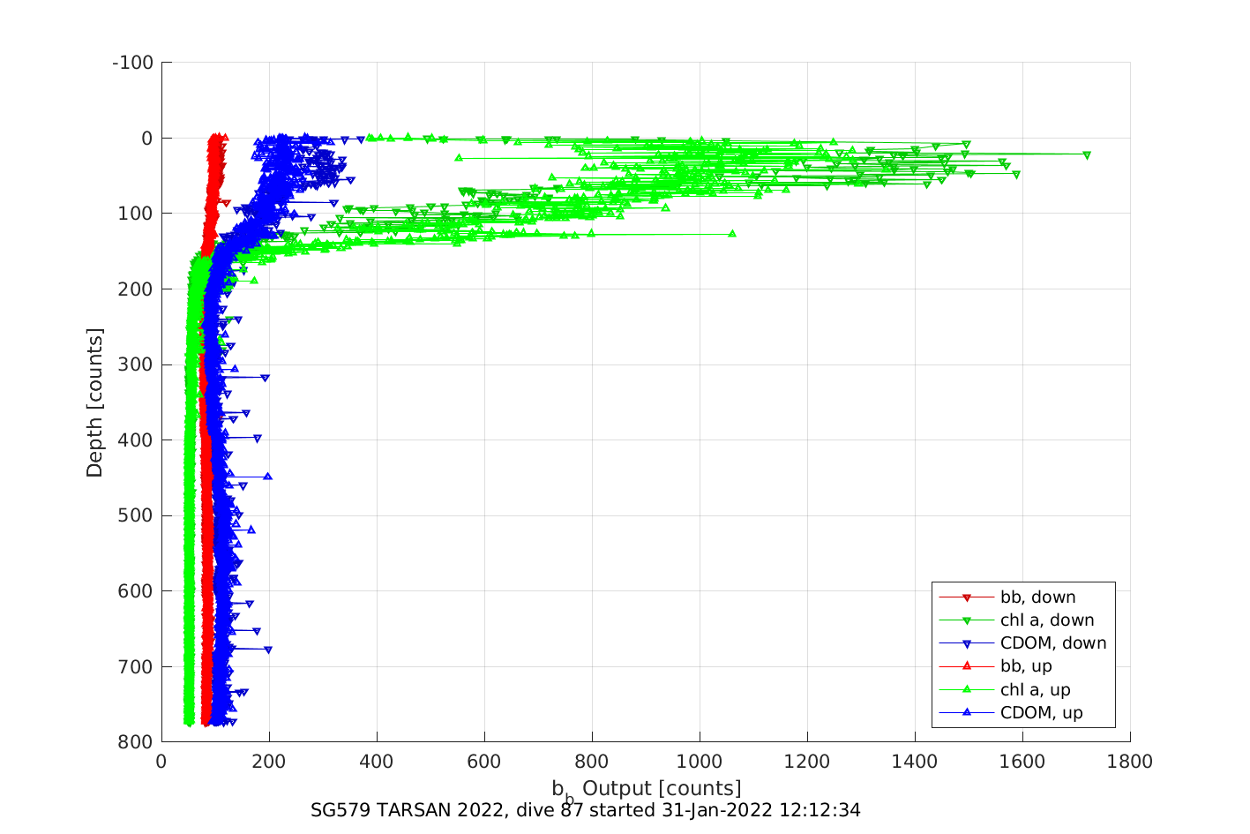Click the x-axis tick label 1800
The width and height of the screenshot is (1250, 834).
tap(1130, 762)
